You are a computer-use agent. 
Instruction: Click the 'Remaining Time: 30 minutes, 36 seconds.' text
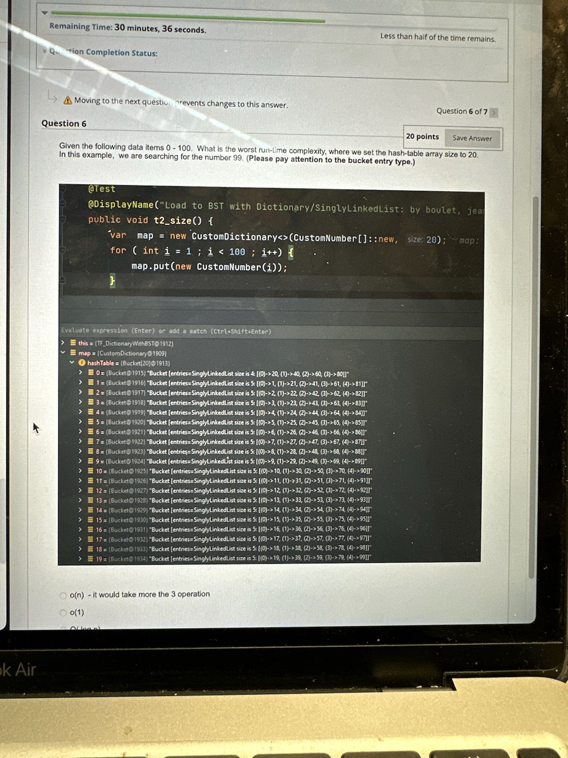[x=128, y=28]
